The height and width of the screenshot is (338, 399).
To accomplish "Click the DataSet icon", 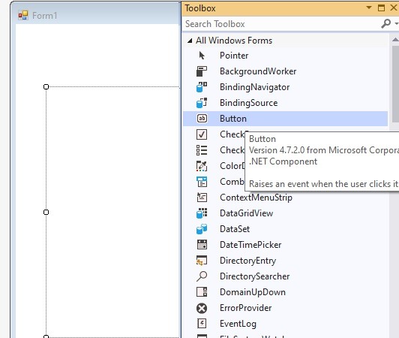I will tap(202, 229).
